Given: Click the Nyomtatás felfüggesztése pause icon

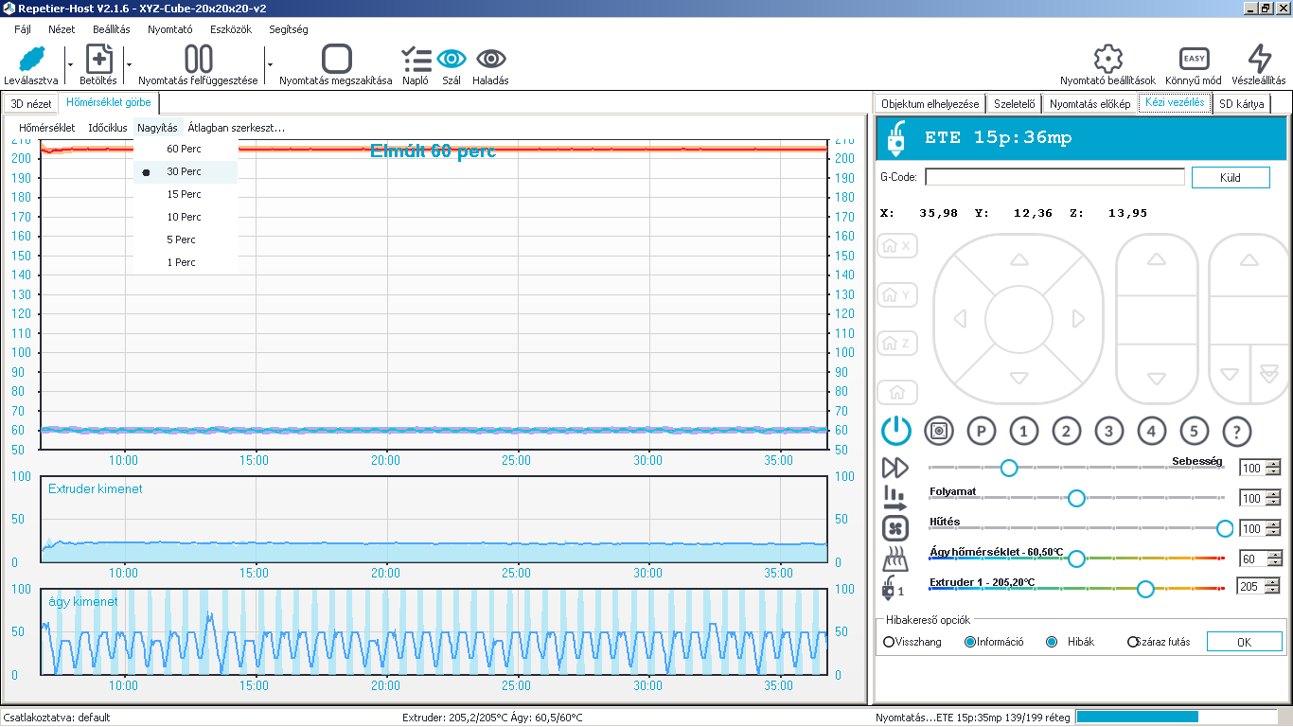Looking at the screenshot, I should 198,59.
